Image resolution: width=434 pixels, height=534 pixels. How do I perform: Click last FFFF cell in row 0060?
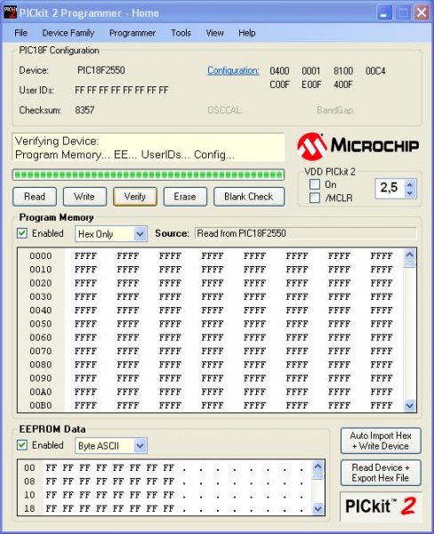point(382,337)
